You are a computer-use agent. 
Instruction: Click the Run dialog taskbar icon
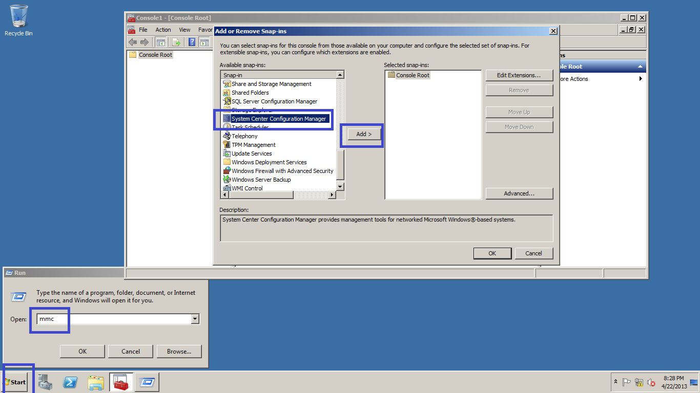coord(147,382)
